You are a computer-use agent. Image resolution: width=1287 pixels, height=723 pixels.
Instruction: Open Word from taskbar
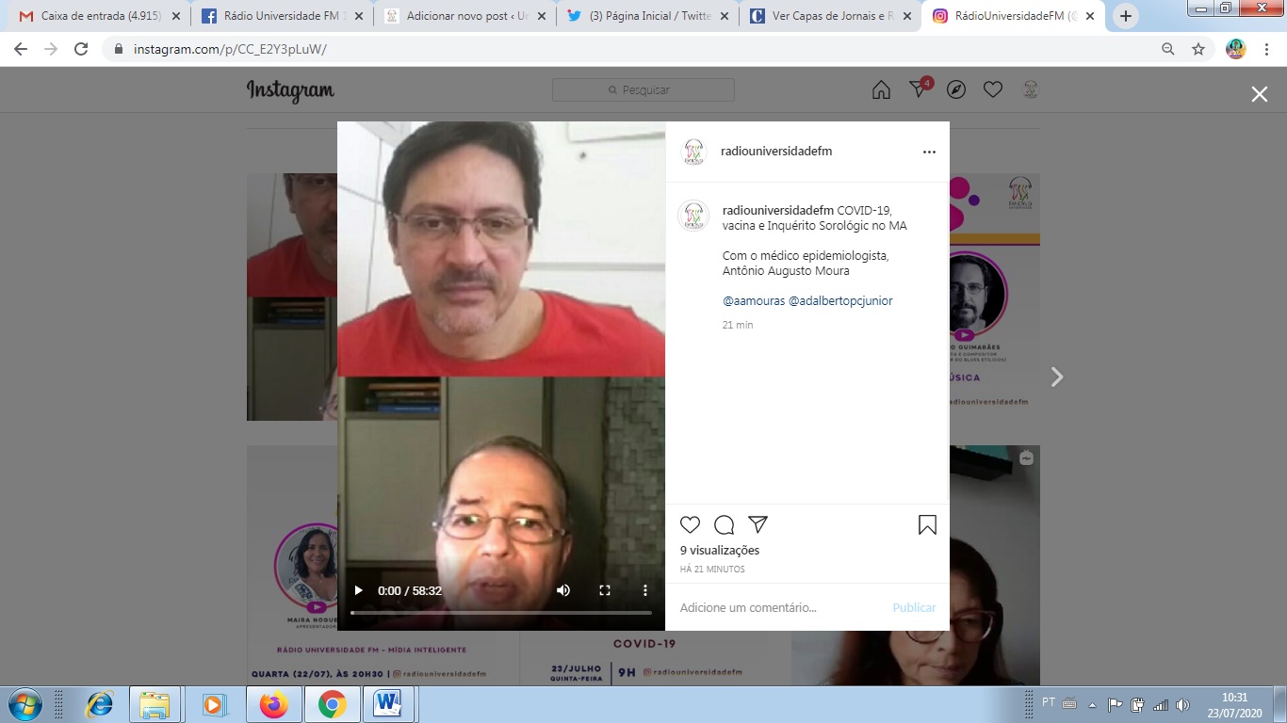(387, 704)
